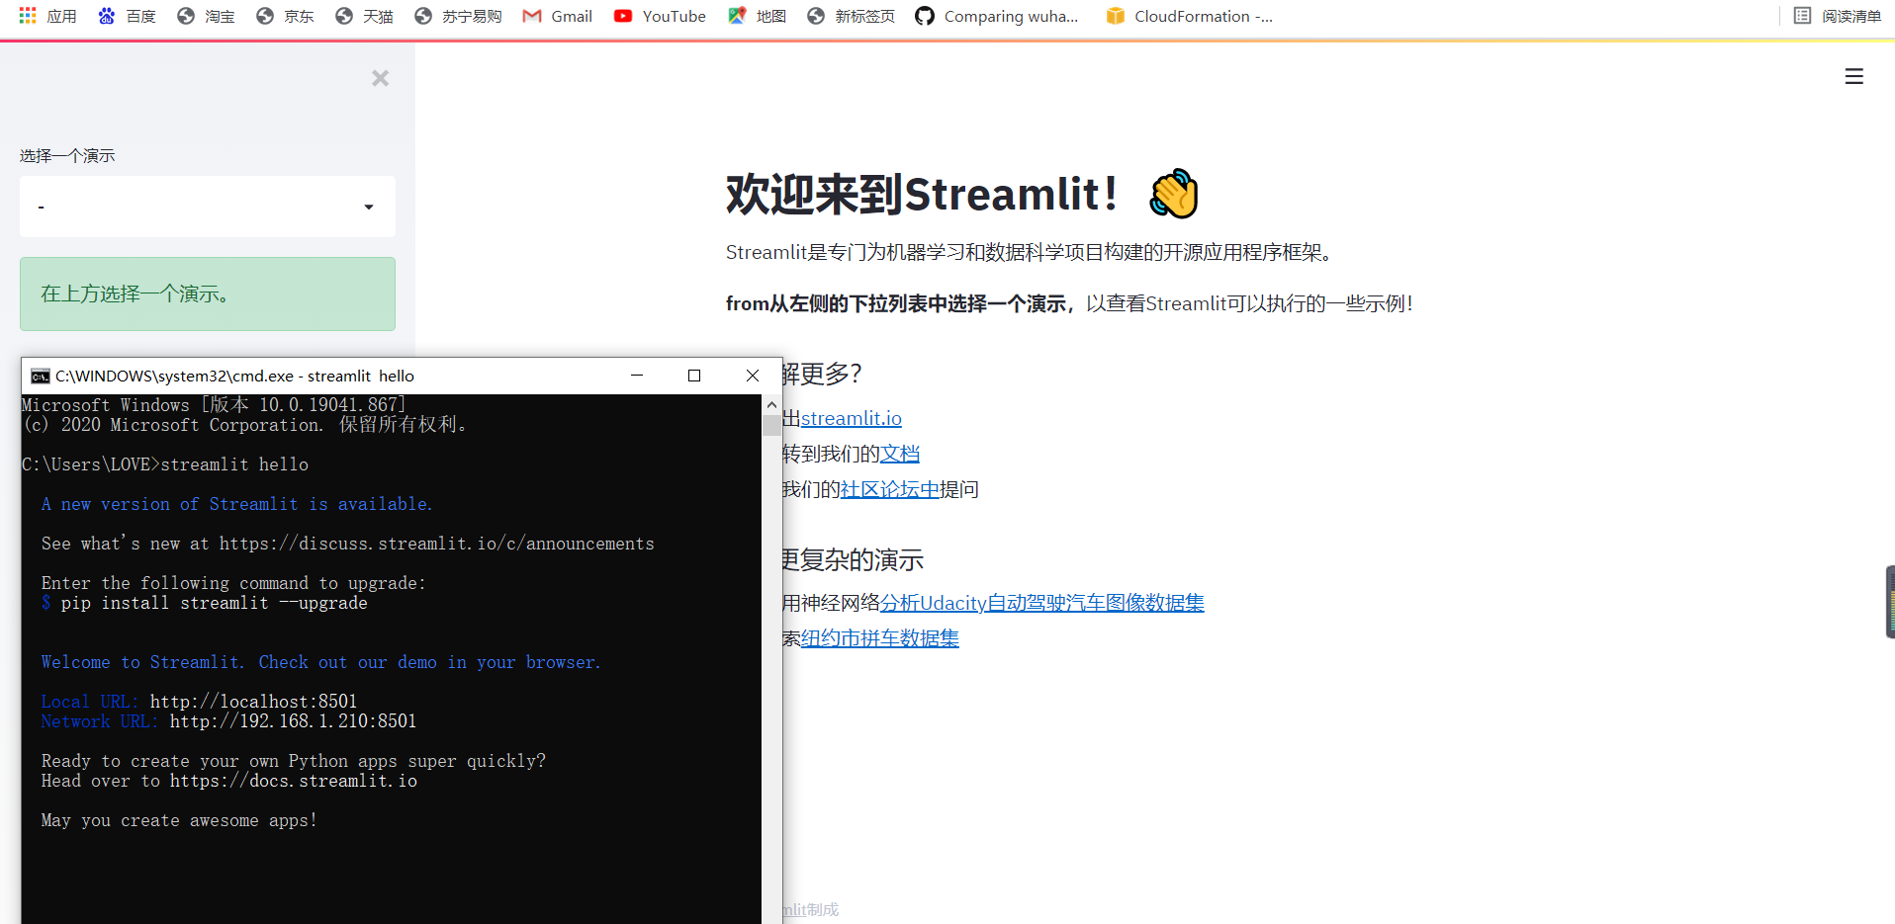Open the JD (京东) bookmark

(x=285, y=16)
